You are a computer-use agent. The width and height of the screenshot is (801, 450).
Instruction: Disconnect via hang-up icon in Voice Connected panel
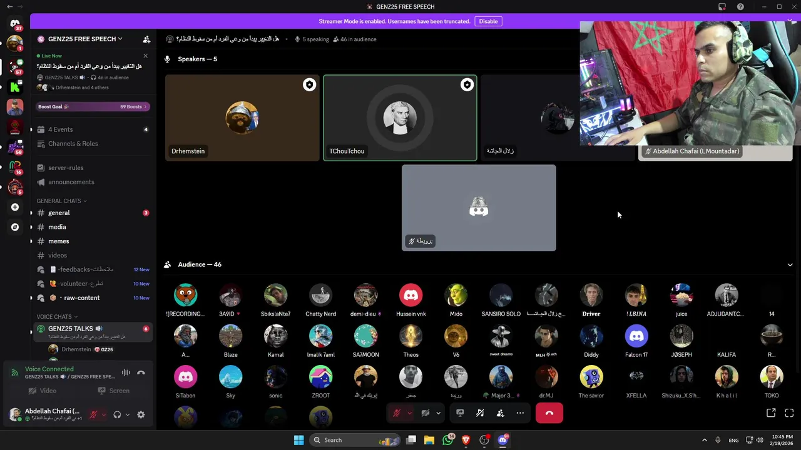(x=141, y=372)
